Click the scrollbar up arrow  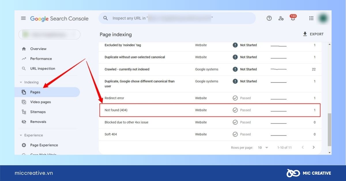click(x=329, y=44)
